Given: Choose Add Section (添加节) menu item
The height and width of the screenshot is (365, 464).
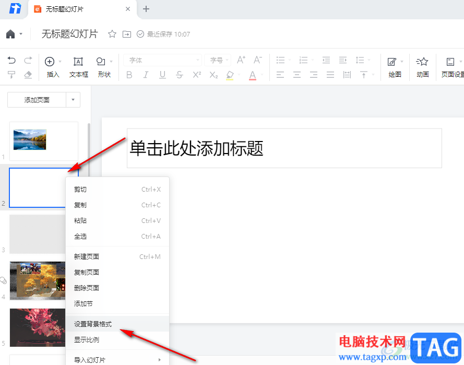Looking at the screenshot, I should pyautogui.click(x=117, y=304).
